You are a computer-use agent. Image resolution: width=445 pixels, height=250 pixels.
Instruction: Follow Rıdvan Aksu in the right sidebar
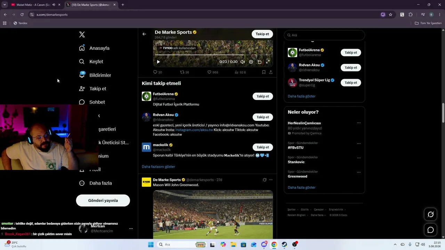point(351,68)
